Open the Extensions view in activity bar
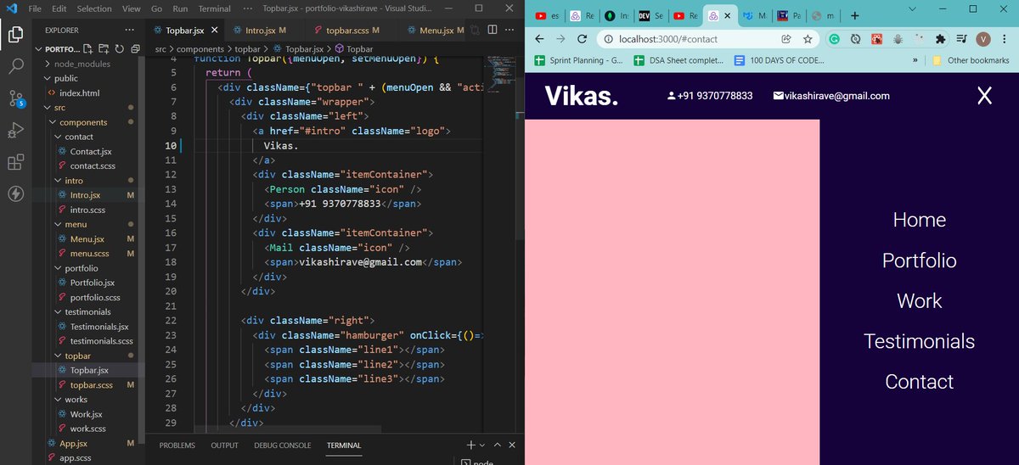 coord(15,162)
